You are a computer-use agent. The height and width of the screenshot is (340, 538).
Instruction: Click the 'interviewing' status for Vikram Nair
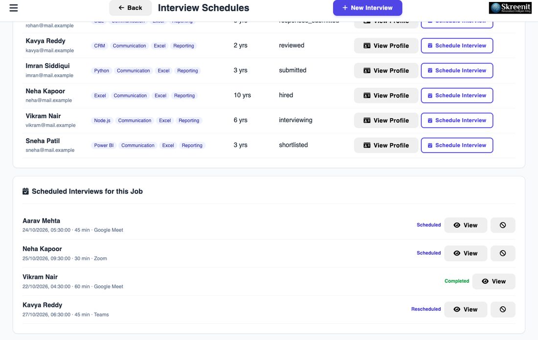click(x=295, y=120)
